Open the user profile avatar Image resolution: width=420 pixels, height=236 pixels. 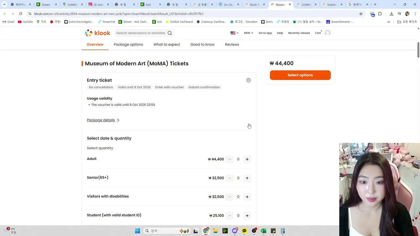(327, 33)
